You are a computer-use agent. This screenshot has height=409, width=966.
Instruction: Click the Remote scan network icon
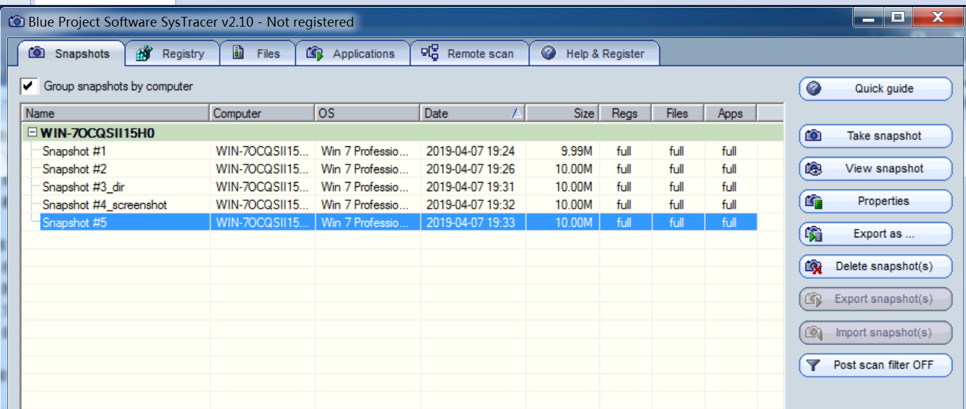pos(429,53)
